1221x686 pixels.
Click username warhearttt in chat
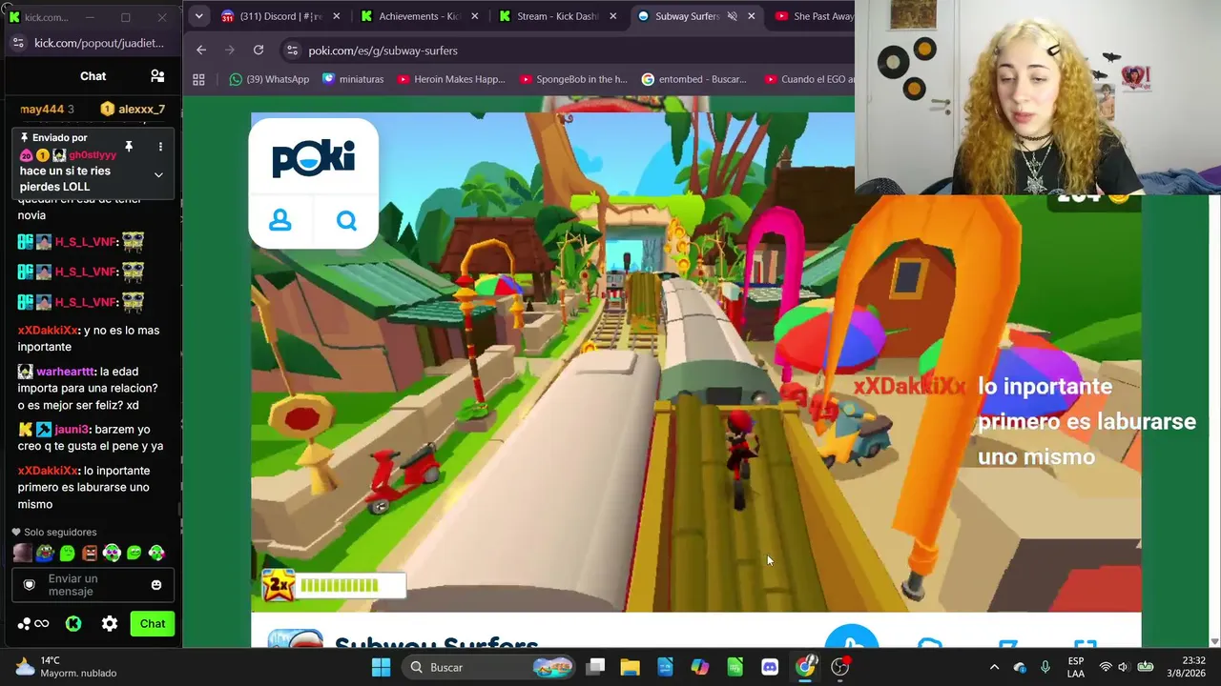(65, 372)
